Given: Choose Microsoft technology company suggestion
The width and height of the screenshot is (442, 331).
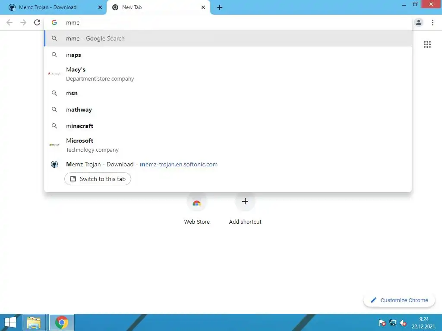Looking at the screenshot, I should (228, 145).
